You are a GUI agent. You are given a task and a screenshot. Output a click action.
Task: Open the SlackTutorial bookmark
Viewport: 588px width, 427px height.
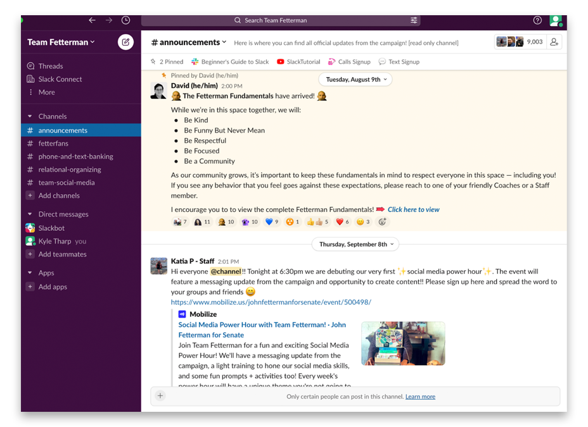point(298,62)
